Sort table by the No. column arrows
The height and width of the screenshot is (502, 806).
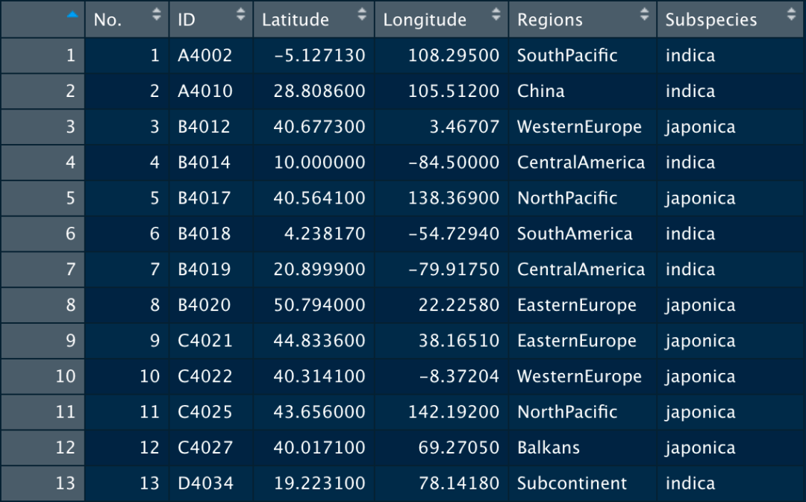[157, 14]
